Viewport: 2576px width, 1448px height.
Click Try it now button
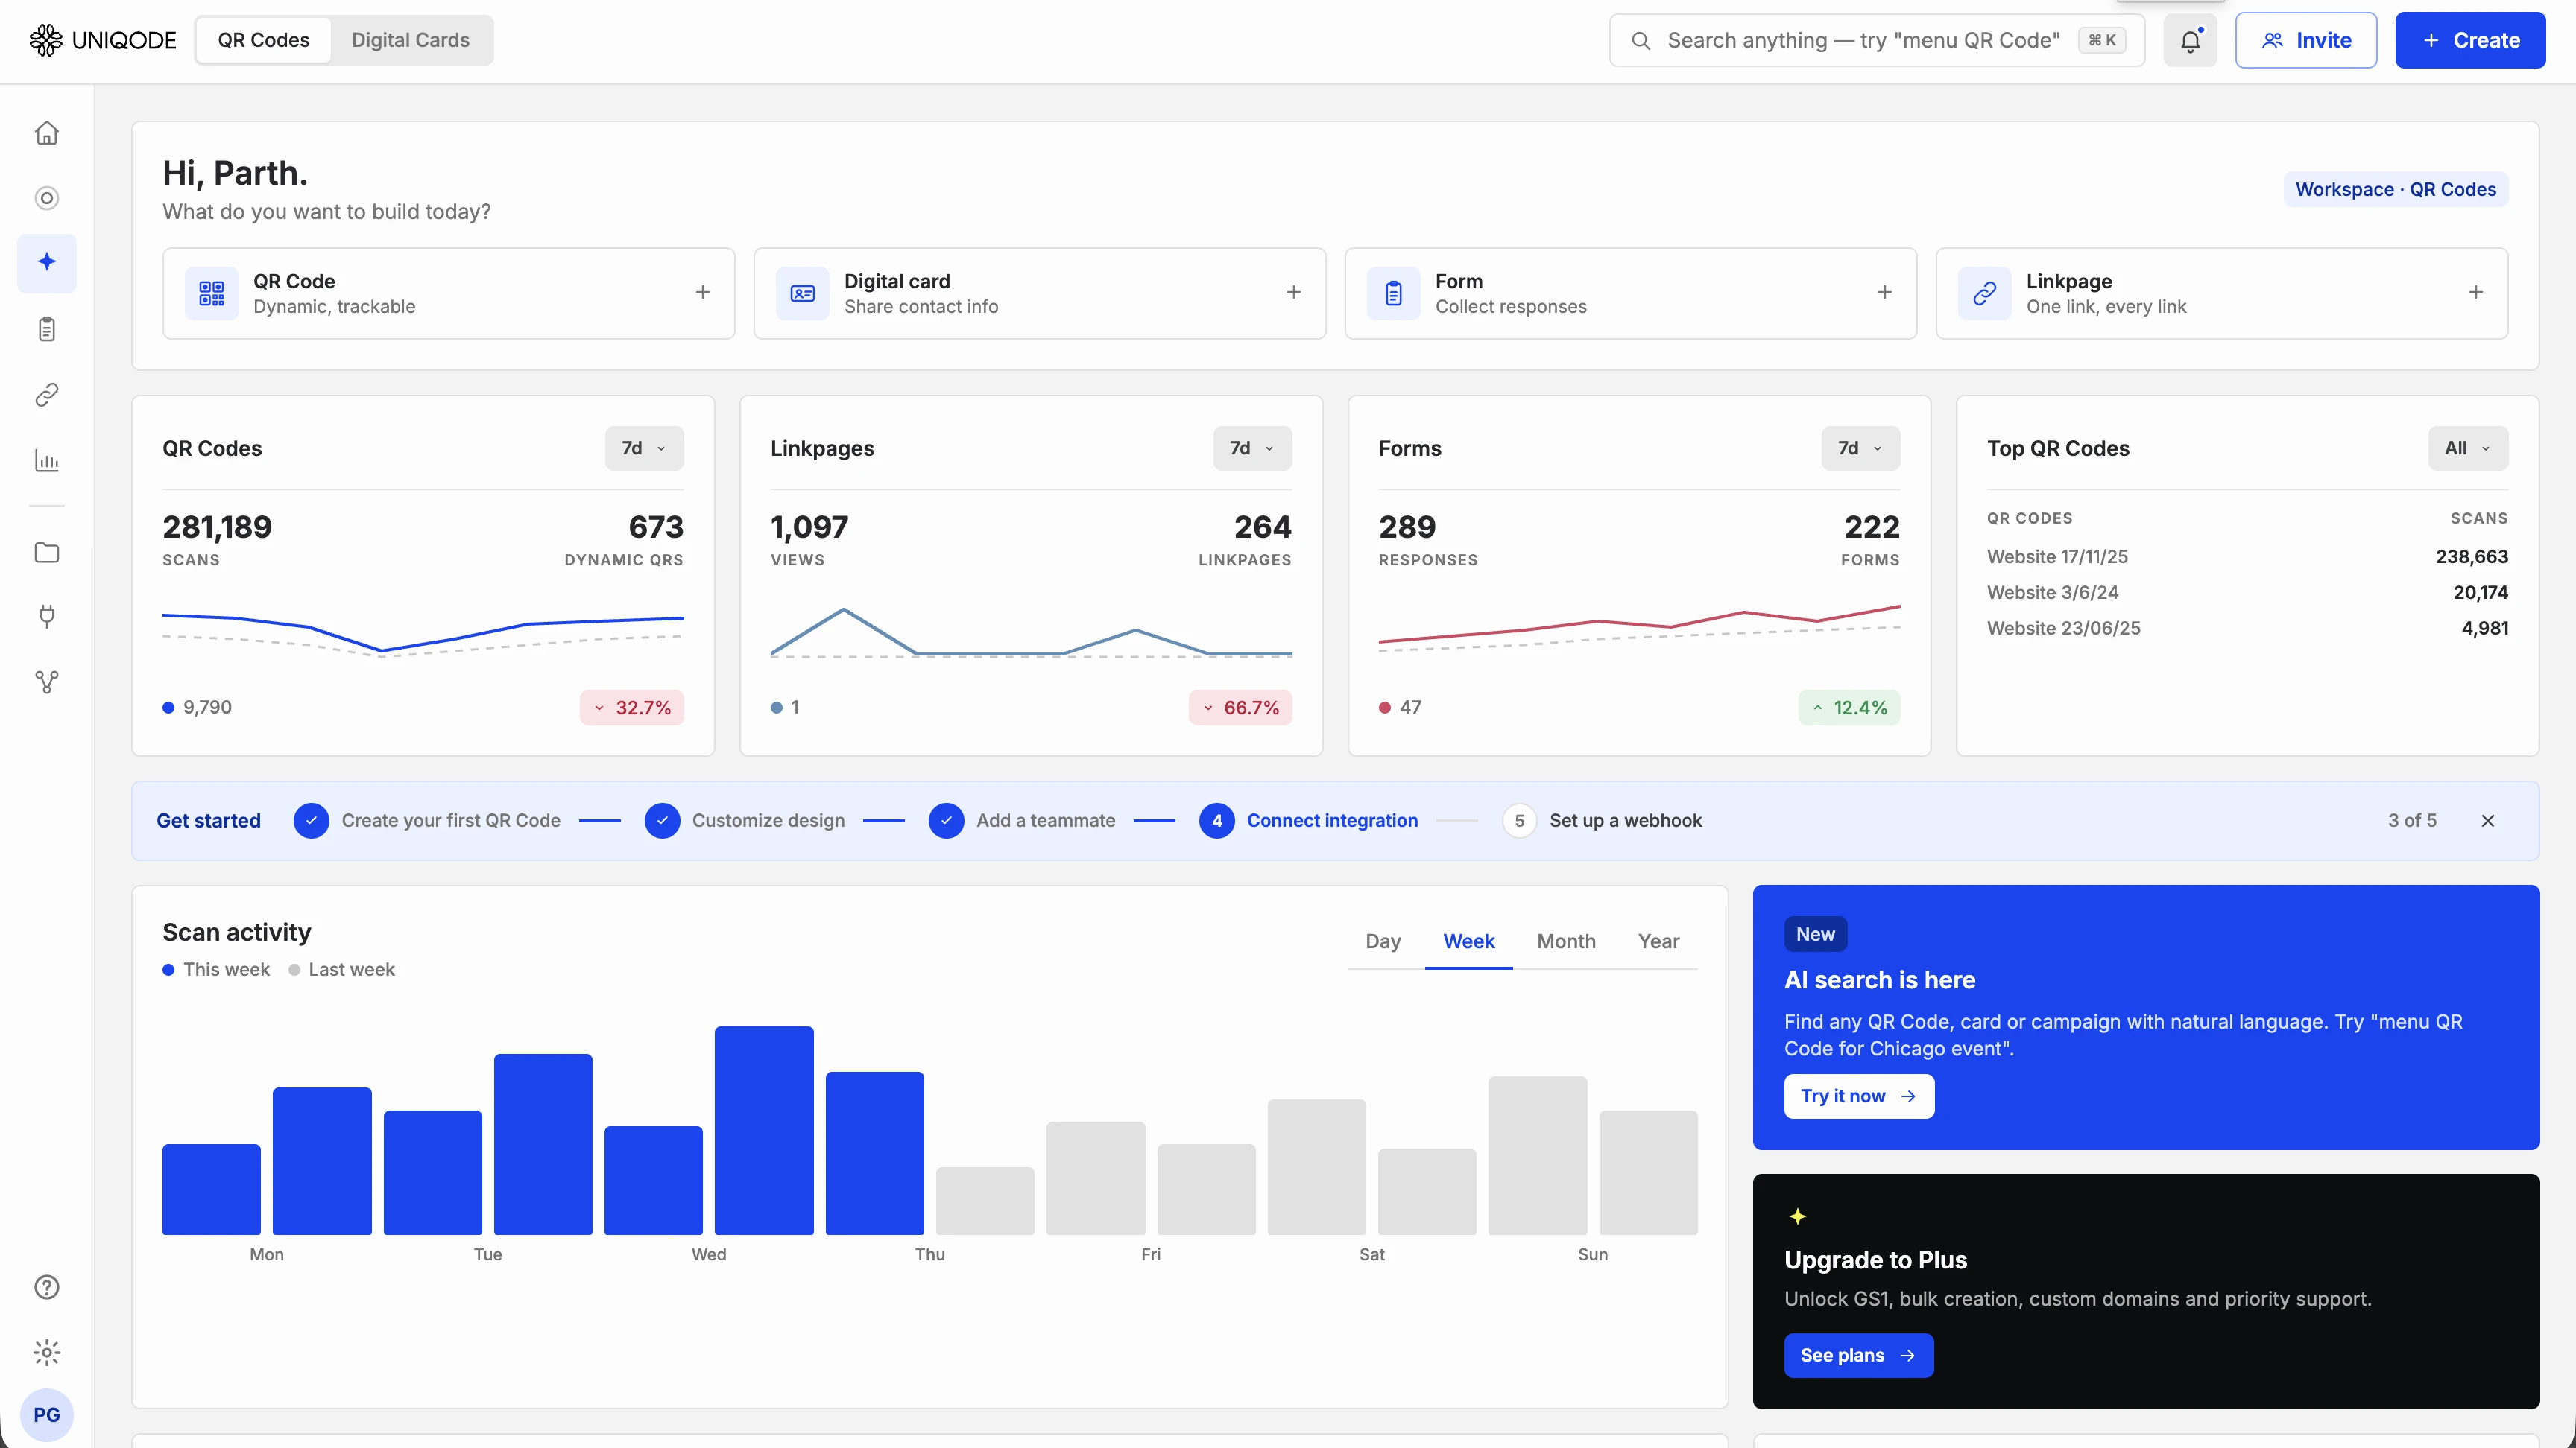pos(1859,1096)
